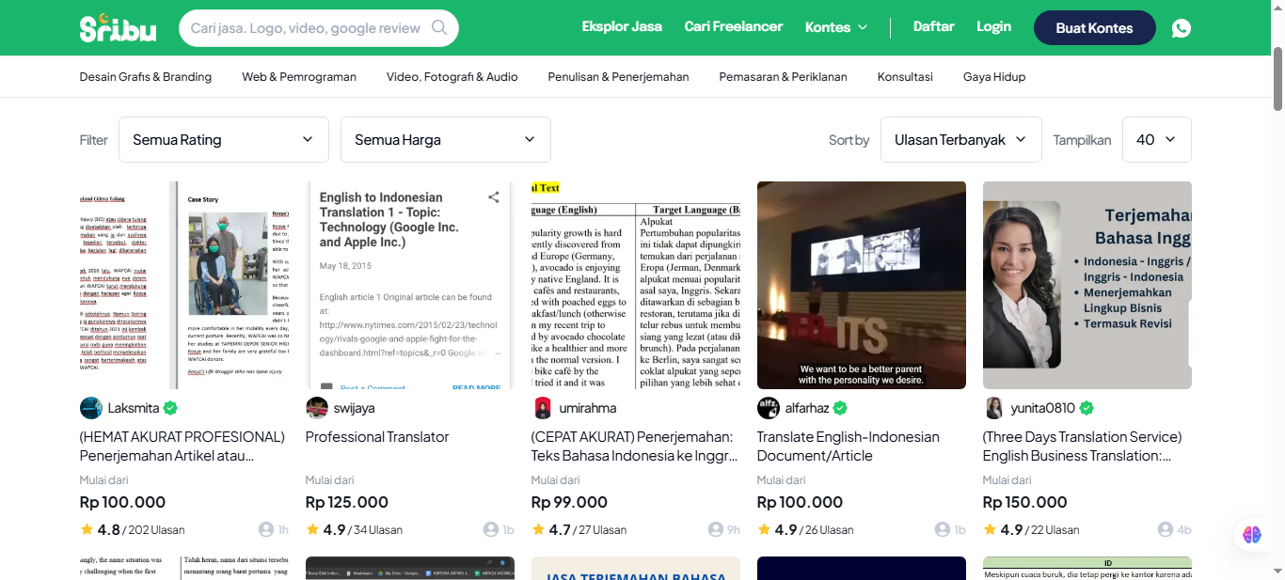Click umirahma's profile avatar
This screenshot has height=580, width=1285.
click(543, 408)
